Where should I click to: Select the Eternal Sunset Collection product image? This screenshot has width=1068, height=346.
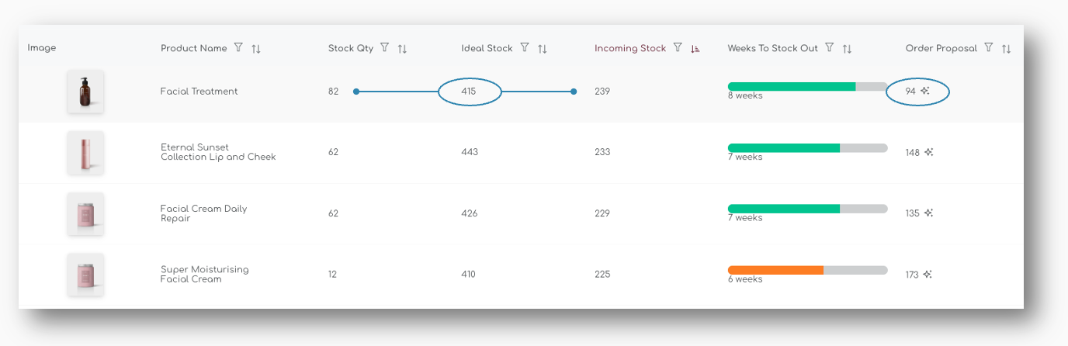click(x=85, y=152)
